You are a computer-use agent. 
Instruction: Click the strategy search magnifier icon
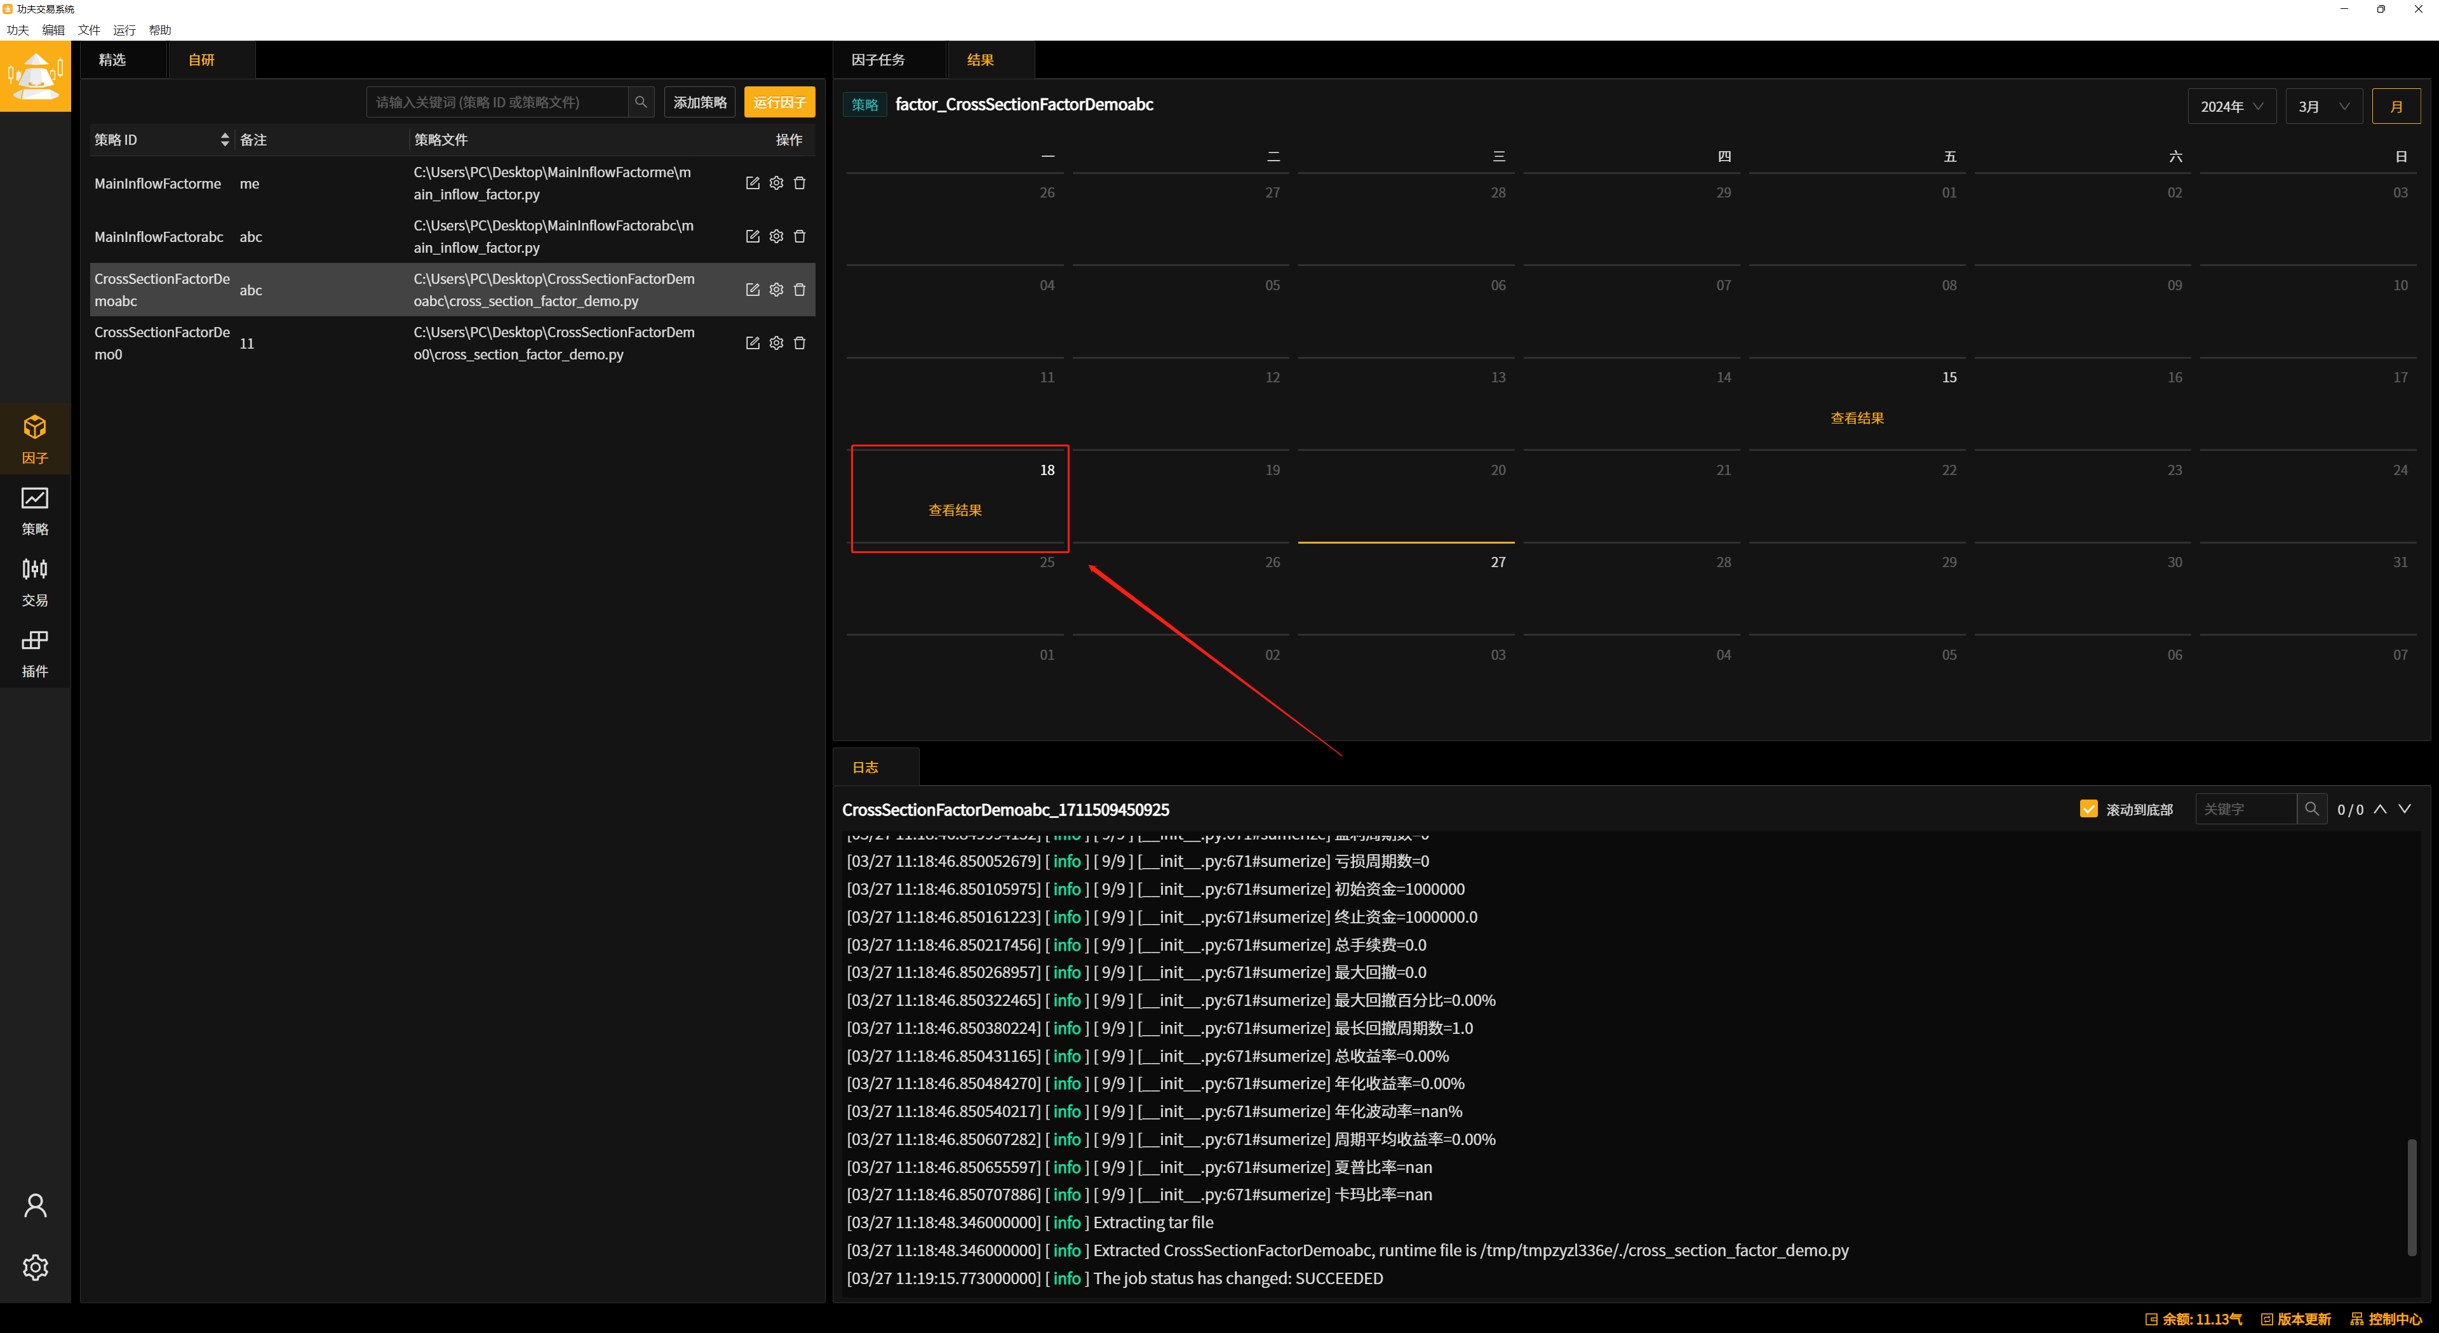coord(641,102)
